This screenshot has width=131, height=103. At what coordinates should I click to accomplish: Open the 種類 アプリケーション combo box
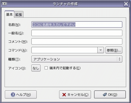tap(77, 59)
